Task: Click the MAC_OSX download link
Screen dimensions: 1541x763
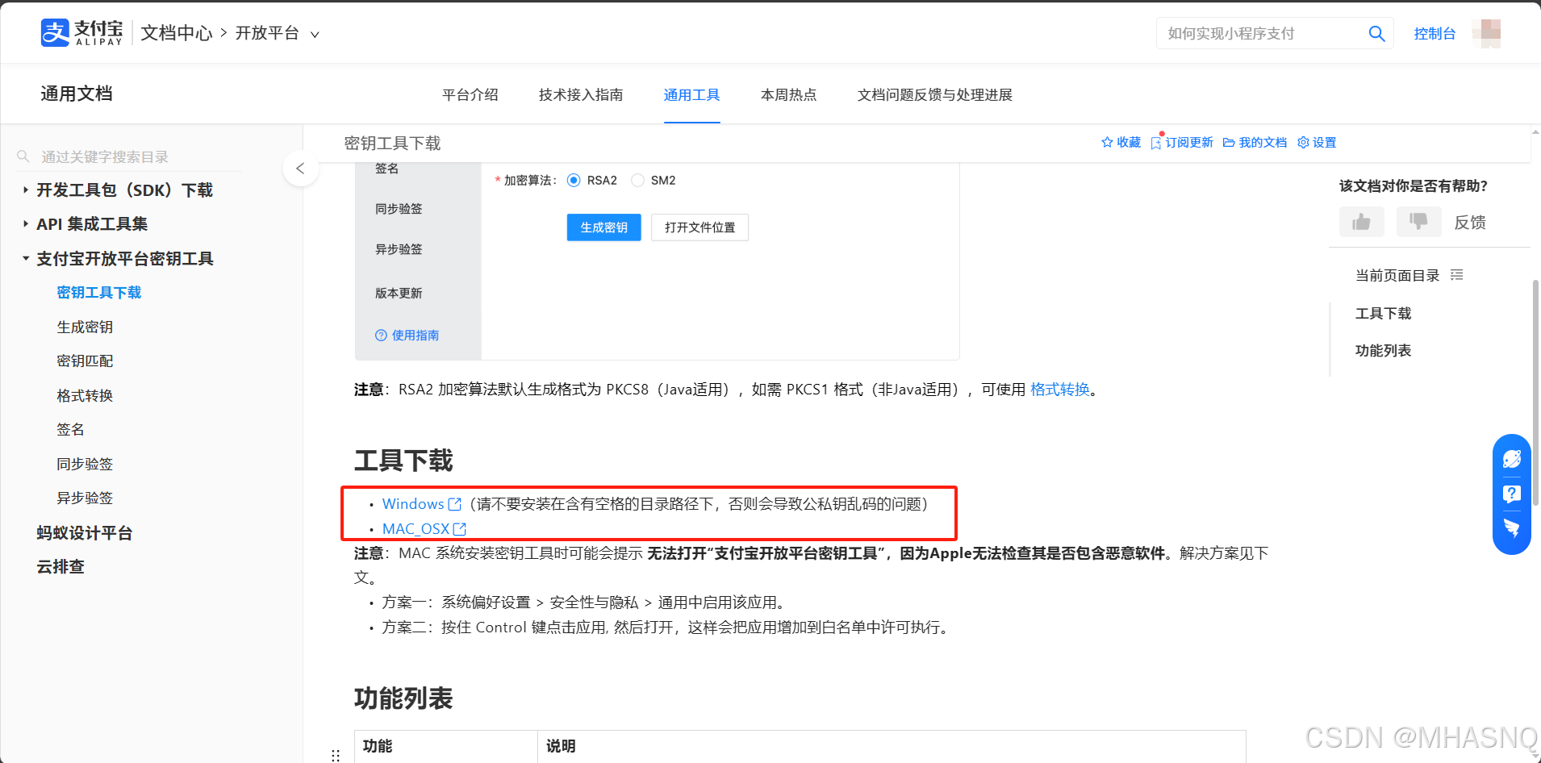Action: [x=416, y=529]
